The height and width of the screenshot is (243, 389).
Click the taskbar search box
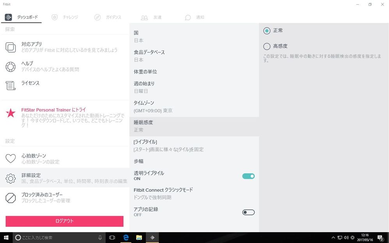pos(59,238)
